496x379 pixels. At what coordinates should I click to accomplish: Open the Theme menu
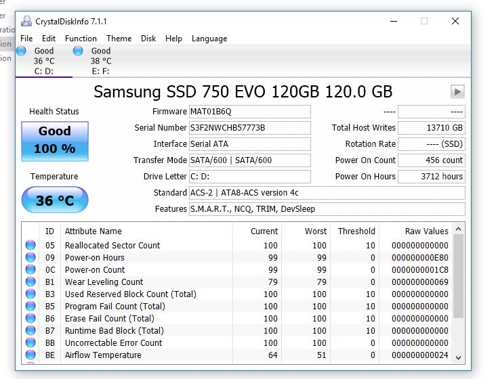(119, 39)
